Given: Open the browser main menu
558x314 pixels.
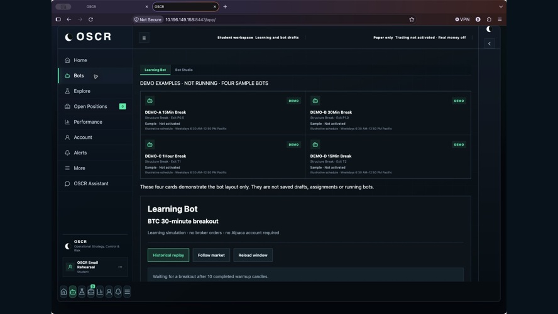Looking at the screenshot, I should 500,19.
